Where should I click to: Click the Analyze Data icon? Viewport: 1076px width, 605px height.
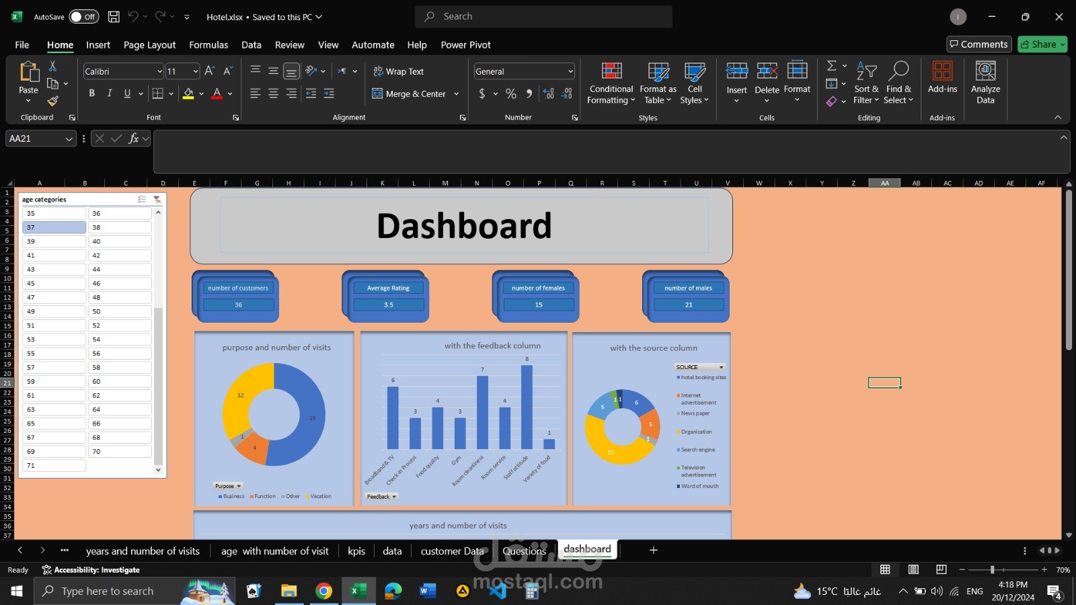click(x=985, y=71)
